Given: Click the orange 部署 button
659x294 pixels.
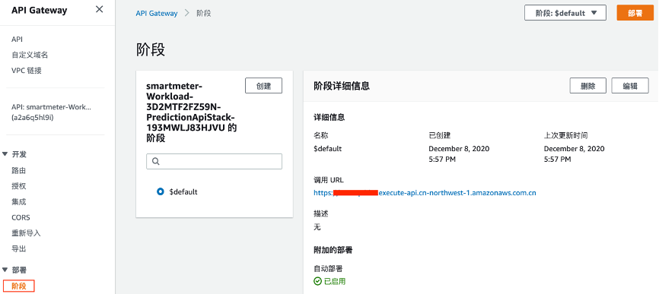Looking at the screenshot, I should pos(635,13).
